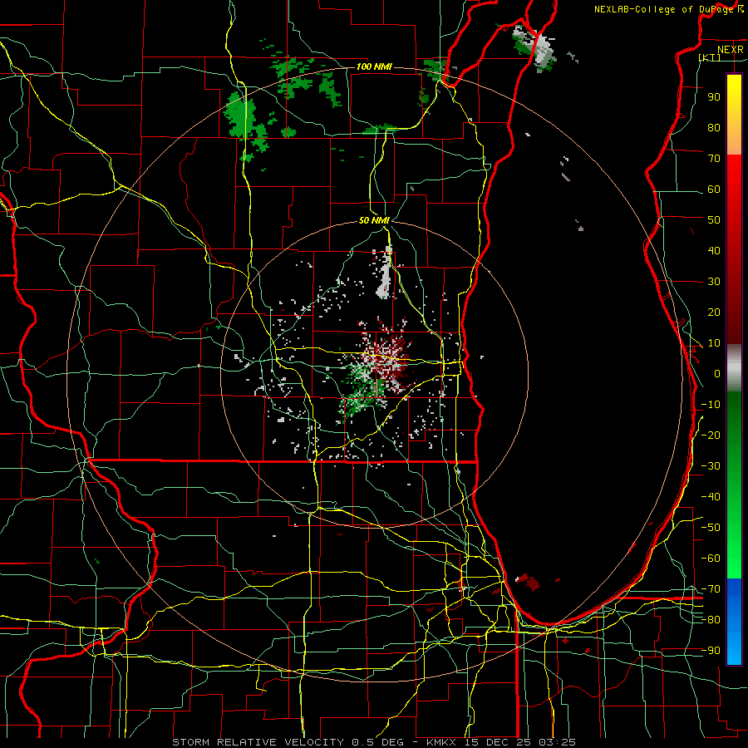Click the 80 tick label on velocity scale
Viewport: 748px width, 748px height.
tap(714, 127)
